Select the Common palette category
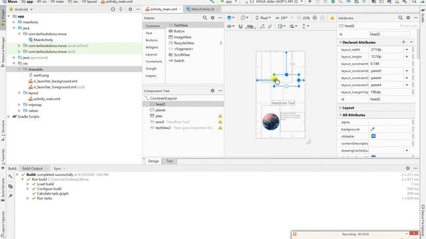 [x=152, y=26]
